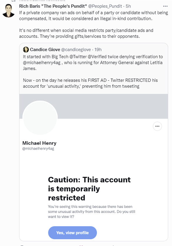Screen dimensions: 172x246
Task: Click the @Twitter mention in quoted tweet
Action: point(78,57)
